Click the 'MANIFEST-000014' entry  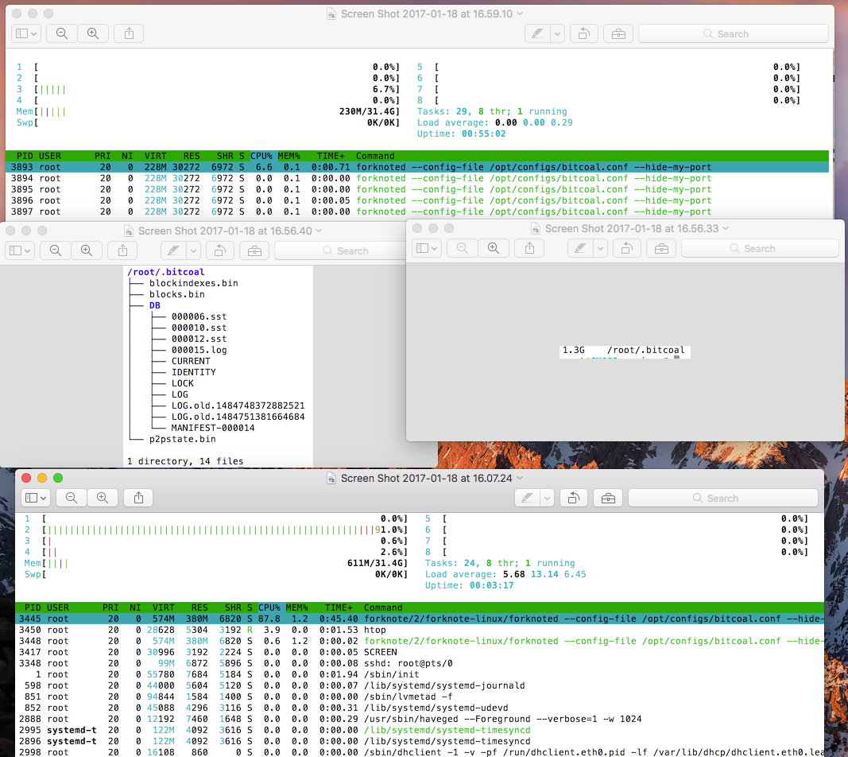pos(212,428)
